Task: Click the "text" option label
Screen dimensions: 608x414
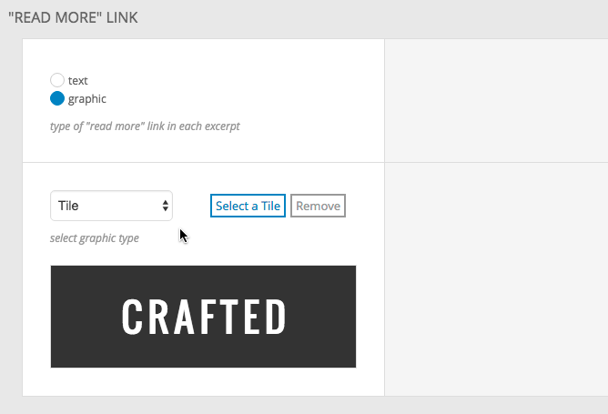Action: [78, 81]
